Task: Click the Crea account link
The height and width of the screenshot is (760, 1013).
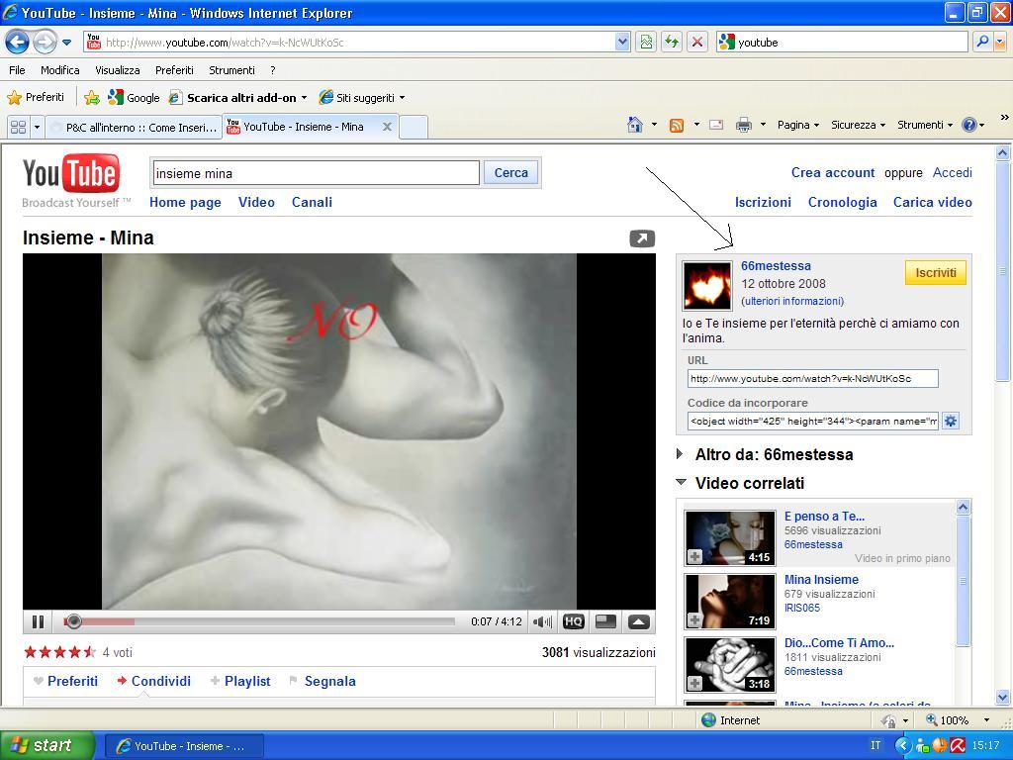Action: [x=833, y=172]
